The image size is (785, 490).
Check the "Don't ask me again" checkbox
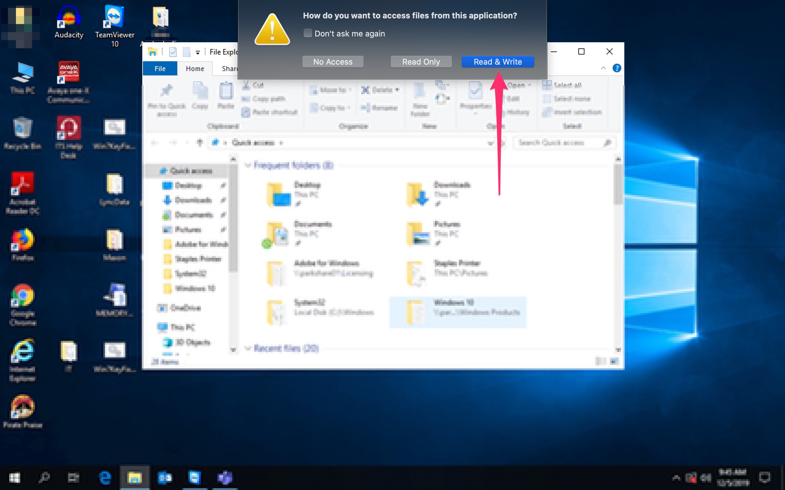[x=308, y=33]
